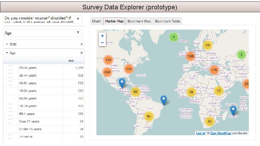Open the Age breakdown dropdown

pos(43,33)
